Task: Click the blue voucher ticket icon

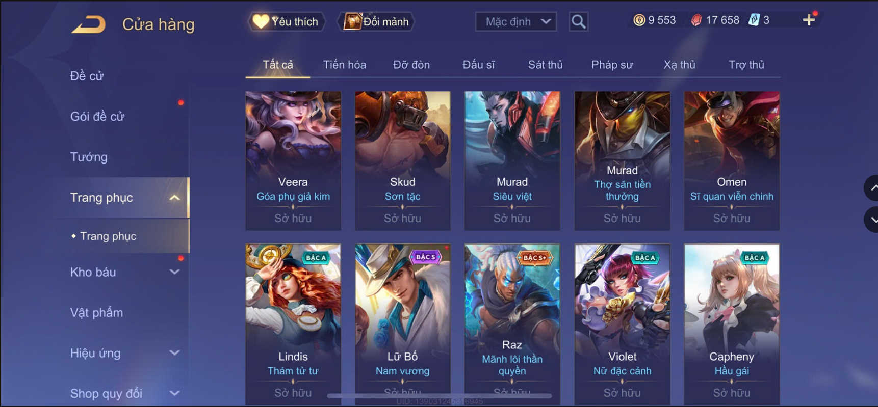Action: (754, 20)
